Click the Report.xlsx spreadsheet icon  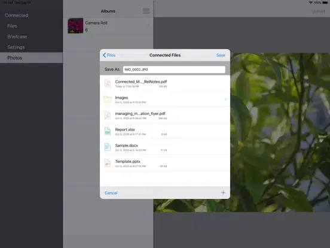tap(108, 131)
